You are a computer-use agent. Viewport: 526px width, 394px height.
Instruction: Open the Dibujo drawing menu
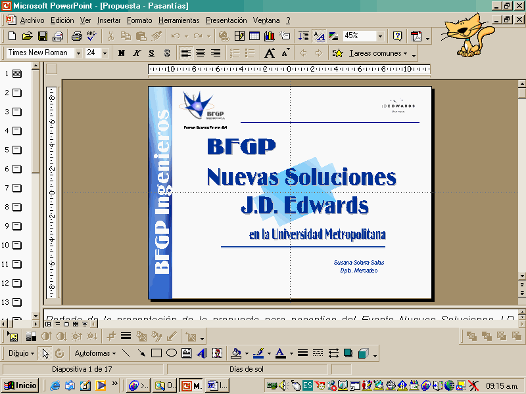point(21,353)
